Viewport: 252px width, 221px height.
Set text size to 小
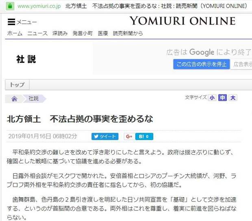212,97
